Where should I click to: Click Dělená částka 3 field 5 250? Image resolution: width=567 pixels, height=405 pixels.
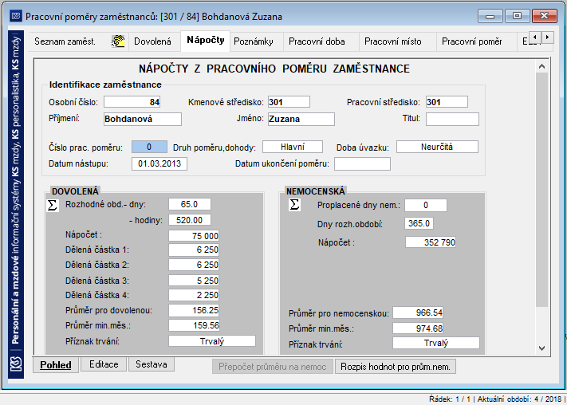point(194,281)
